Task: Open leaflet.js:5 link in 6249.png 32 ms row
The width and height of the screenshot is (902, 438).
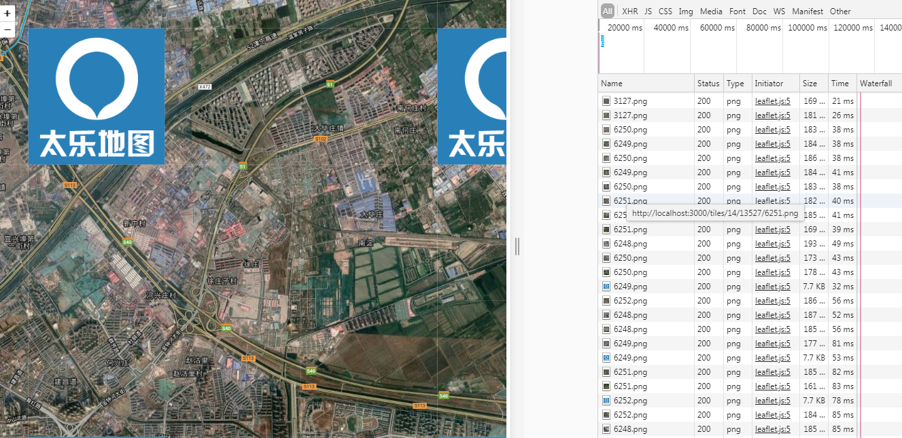Action: point(773,287)
